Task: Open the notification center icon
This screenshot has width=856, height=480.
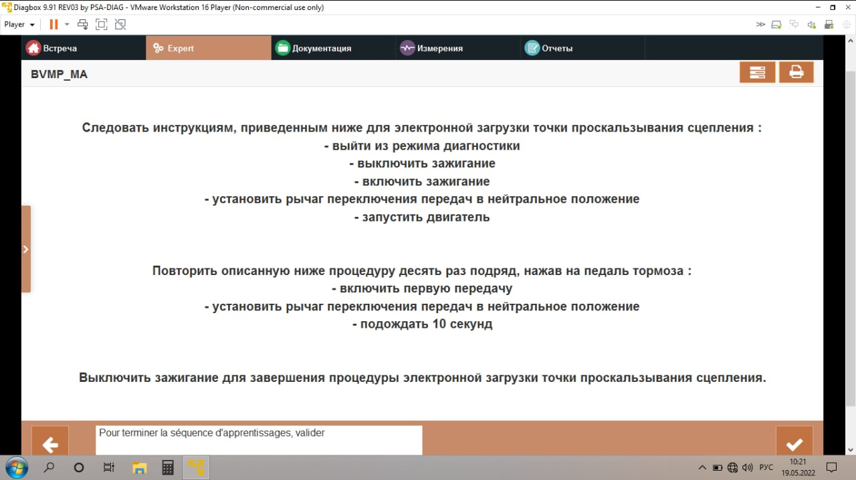Action: (832, 467)
